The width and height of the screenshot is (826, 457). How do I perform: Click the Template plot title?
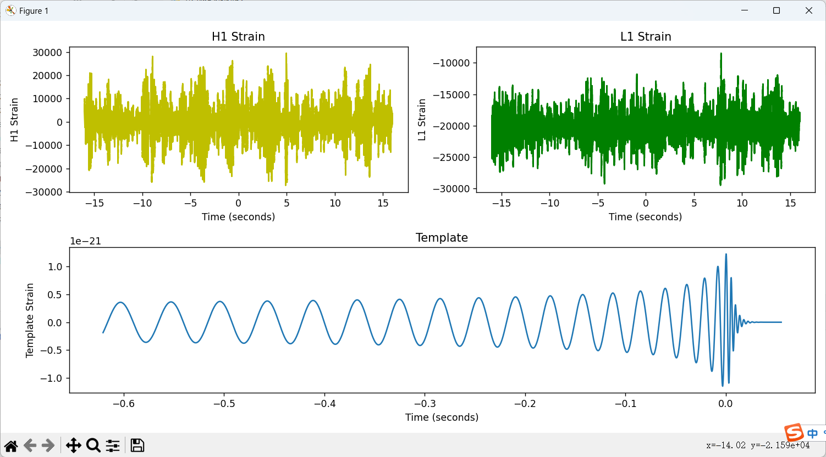coord(442,238)
